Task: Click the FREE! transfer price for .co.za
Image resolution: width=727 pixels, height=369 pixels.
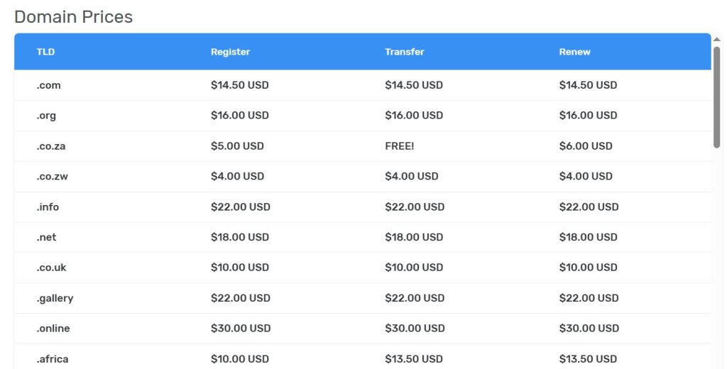Action: (399, 146)
